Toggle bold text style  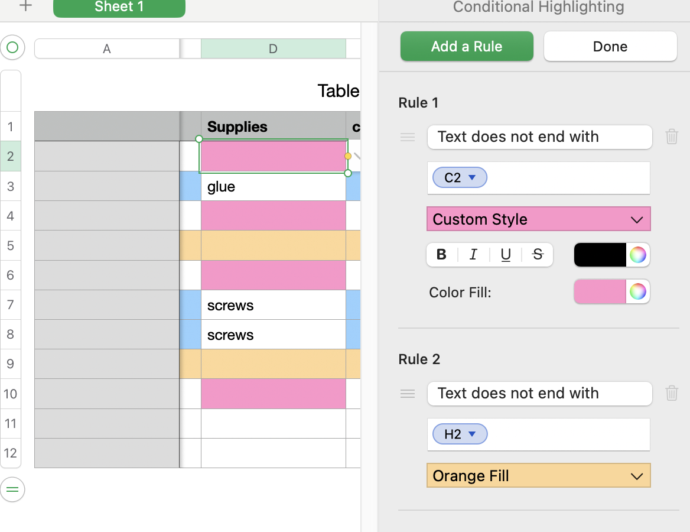click(441, 255)
